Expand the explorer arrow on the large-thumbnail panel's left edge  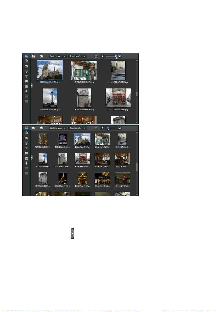point(32,86)
